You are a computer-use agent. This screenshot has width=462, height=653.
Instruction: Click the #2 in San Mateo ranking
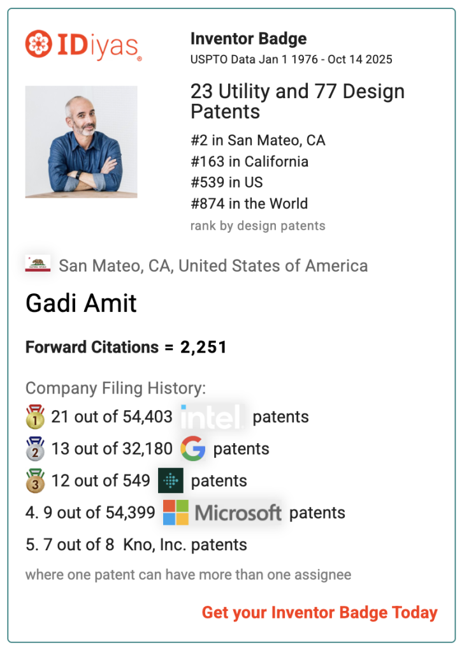click(x=257, y=140)
